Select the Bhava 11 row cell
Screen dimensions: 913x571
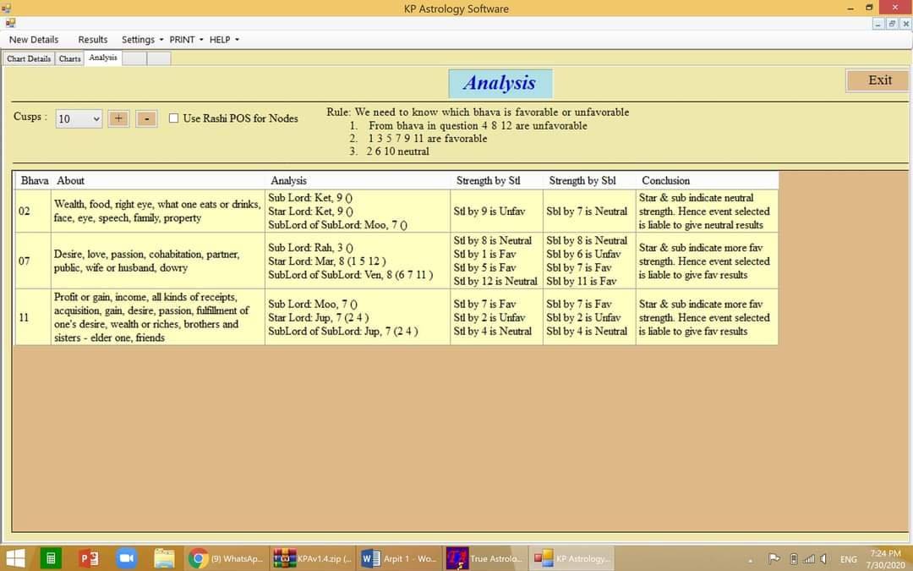click(x=33, y=317)
